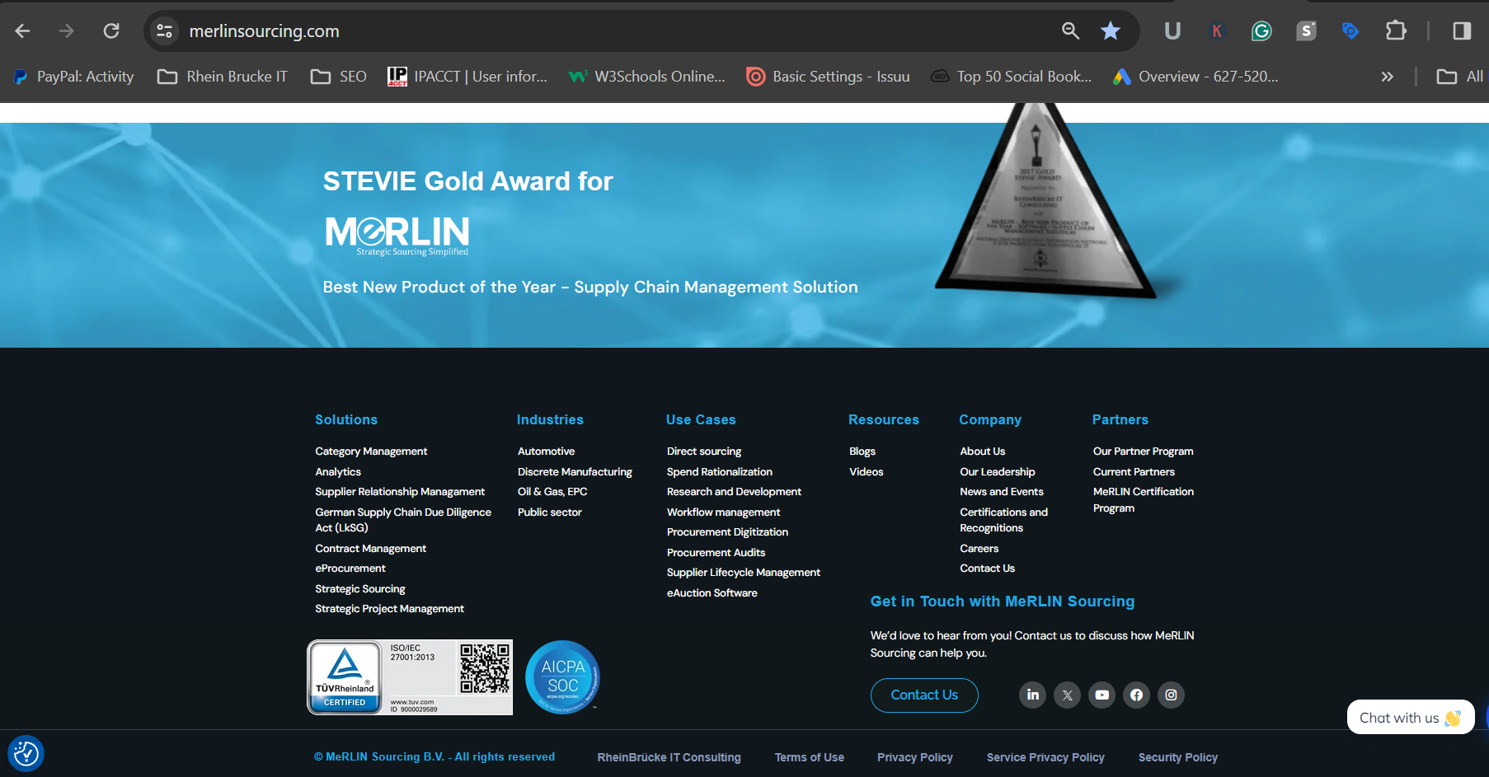Open the YouTube channel icon
1489x777 pixels.
click(x=1101, y=695)
